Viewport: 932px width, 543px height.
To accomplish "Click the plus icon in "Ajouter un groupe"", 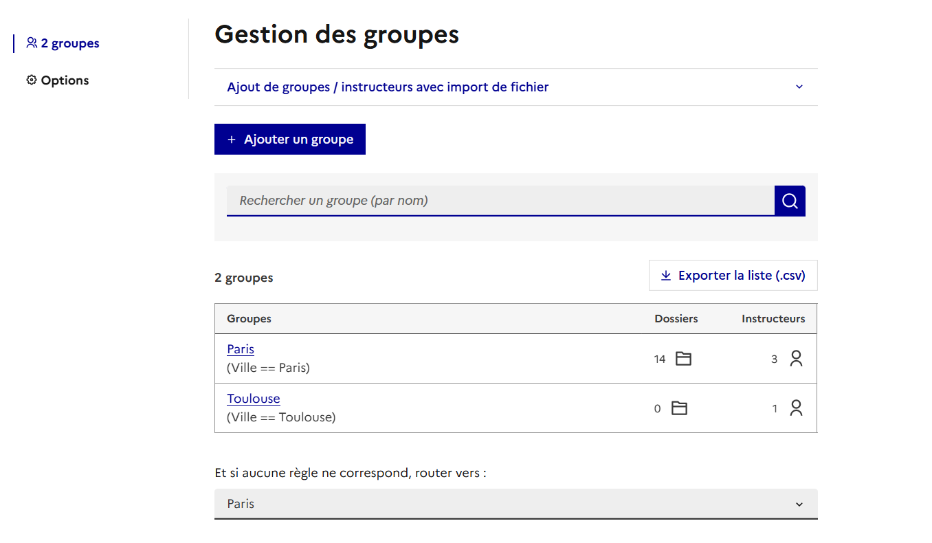I will coord(232,140).
